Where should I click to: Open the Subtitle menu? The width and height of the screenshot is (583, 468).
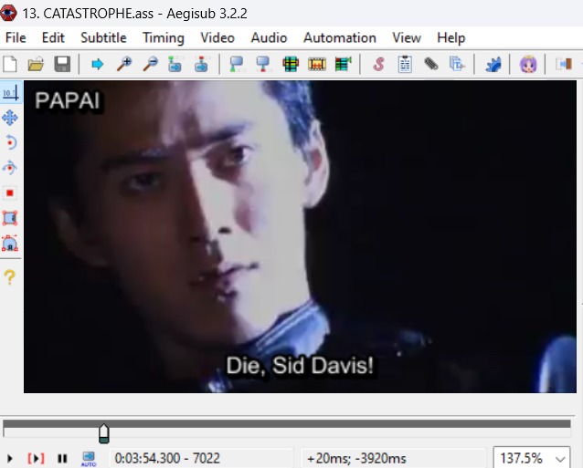click(x=103, y=37)
